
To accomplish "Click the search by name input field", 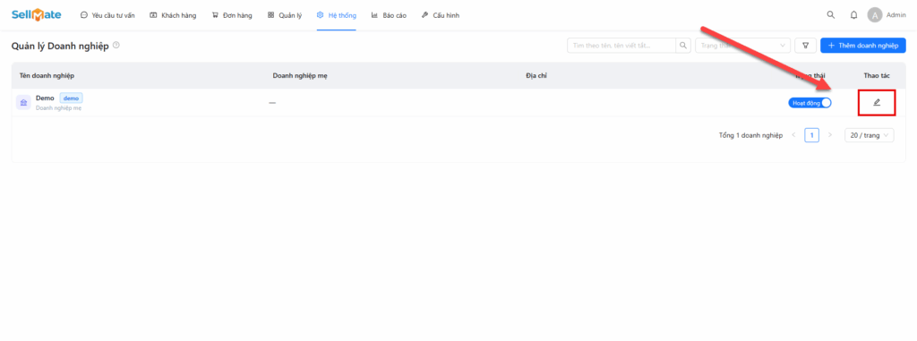I will pyautogui.click(x=621, y=45).
